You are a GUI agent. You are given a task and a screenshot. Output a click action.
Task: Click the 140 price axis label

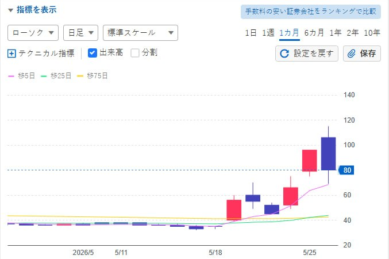point(349,95)
